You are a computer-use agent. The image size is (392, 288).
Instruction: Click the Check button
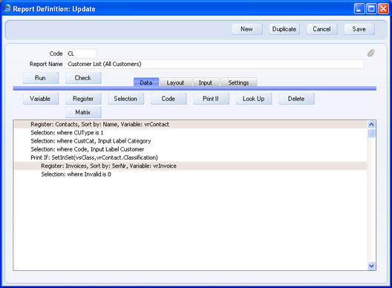click(x=83, y=78)
